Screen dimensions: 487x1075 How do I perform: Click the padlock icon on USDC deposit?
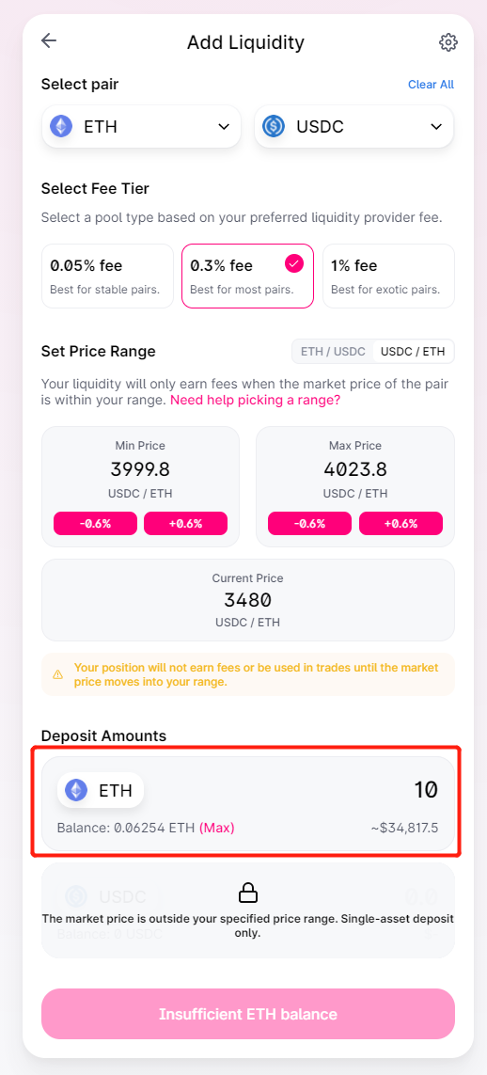247,892
